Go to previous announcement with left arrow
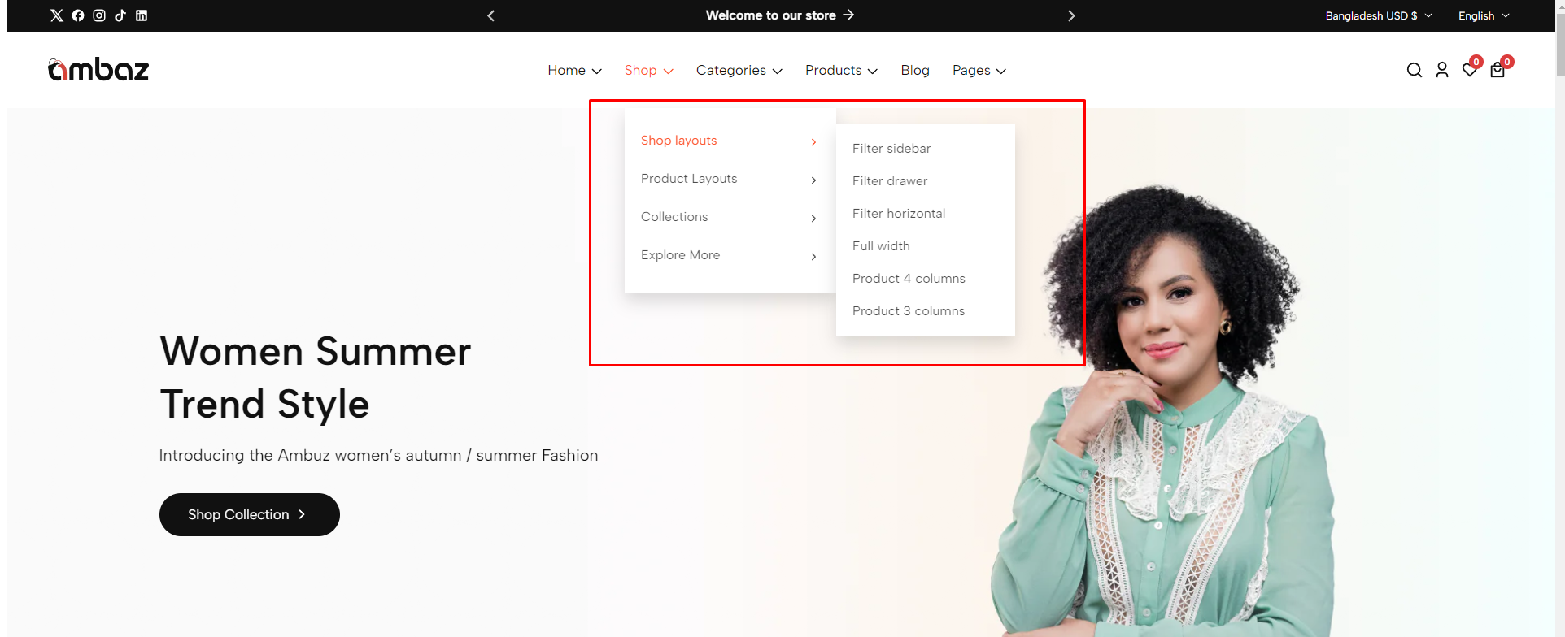Screen dimensions: 1565x637 point(490,15)
